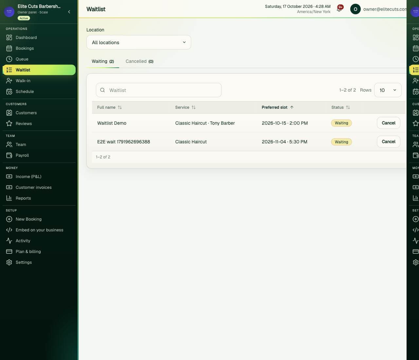
Task: Click the Elite Cuts Barbershop logo
Action: (x=9, y=11)
